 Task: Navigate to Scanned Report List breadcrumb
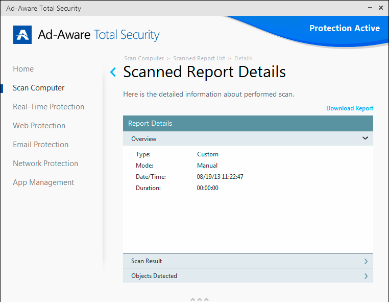199,58
